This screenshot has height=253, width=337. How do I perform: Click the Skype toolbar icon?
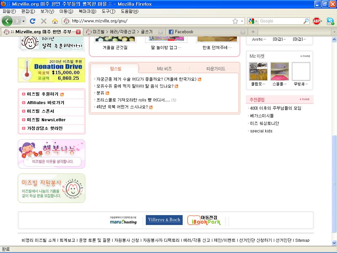click(x=330, y=21)
